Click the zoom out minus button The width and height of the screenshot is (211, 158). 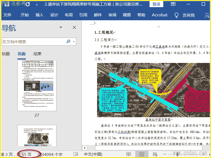(165, 154)
